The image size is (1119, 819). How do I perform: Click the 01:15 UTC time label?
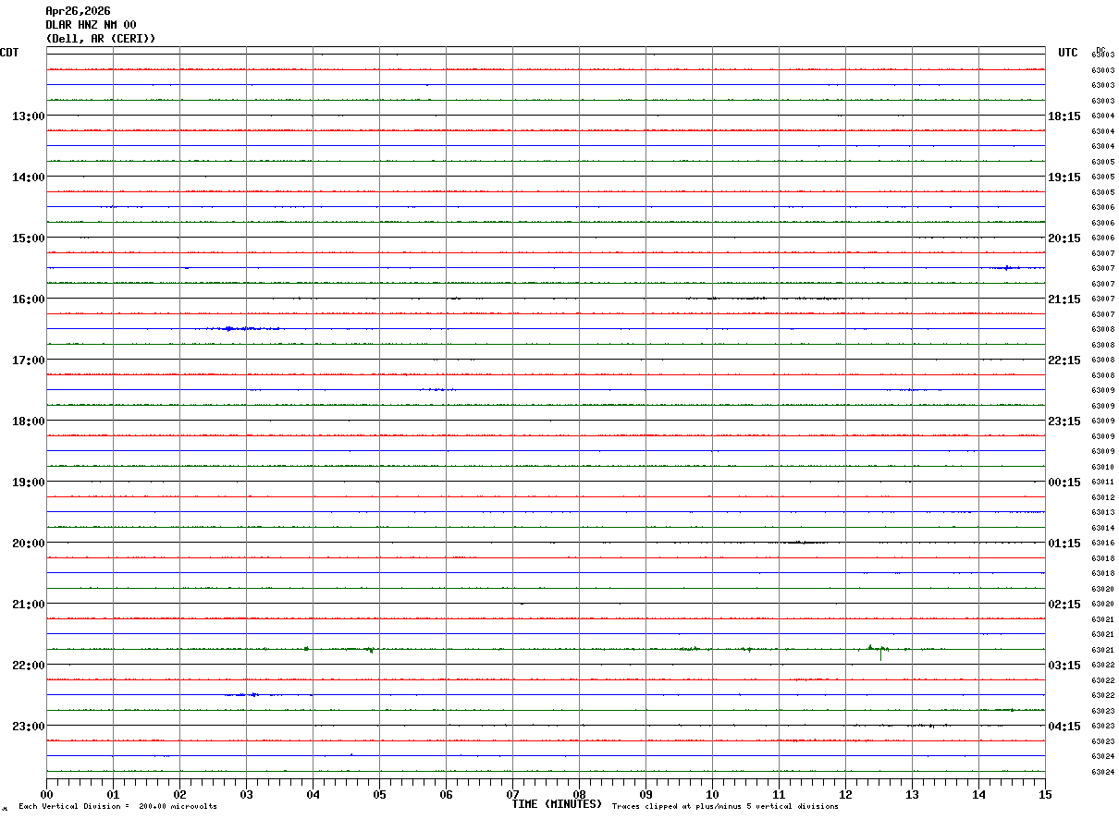(1064, 544)
